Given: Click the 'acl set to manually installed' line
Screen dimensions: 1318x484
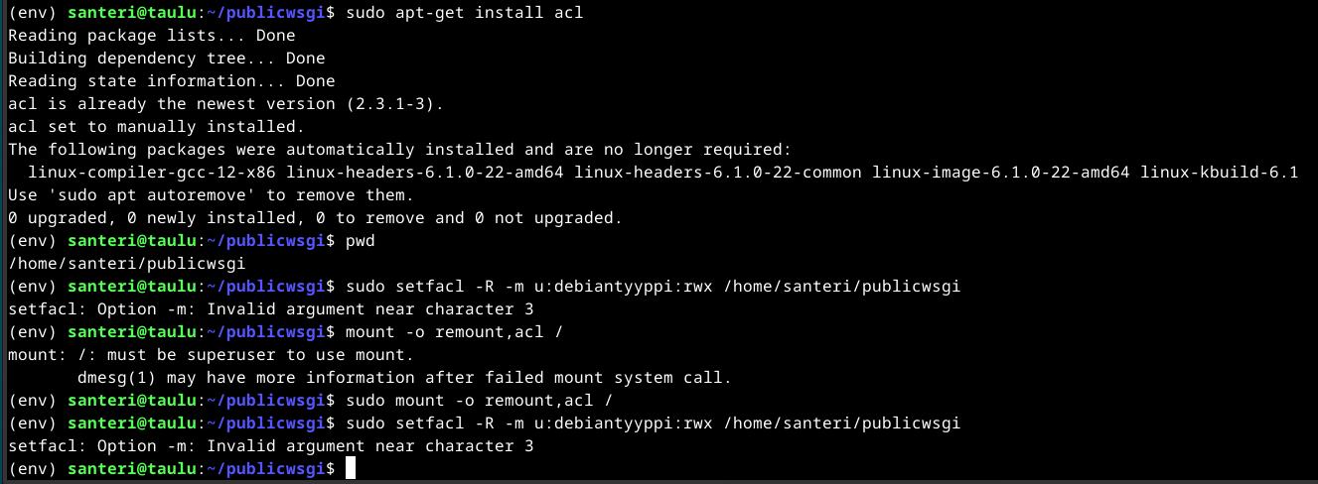Looking at the screenshot, I should pyautogui.click(x=156, y=127).
